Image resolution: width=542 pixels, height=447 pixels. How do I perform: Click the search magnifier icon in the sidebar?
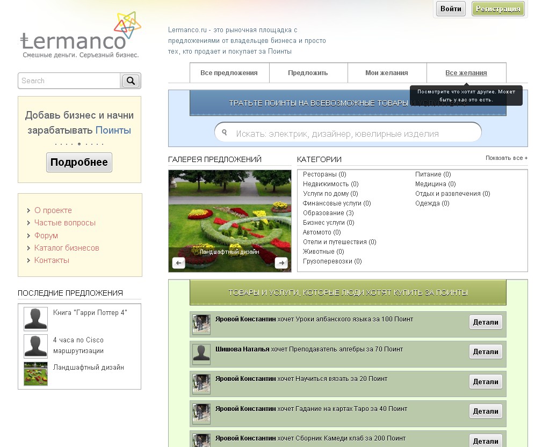click(x=130, y=80)
